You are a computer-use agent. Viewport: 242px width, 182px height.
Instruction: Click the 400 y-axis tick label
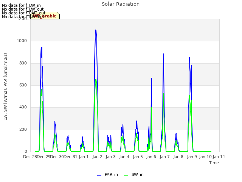(x=23, y=107)
